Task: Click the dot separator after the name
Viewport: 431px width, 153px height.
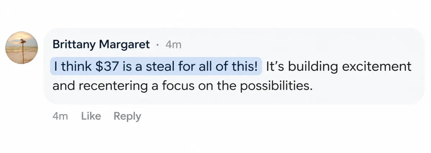Action: [x=157, y=45]
